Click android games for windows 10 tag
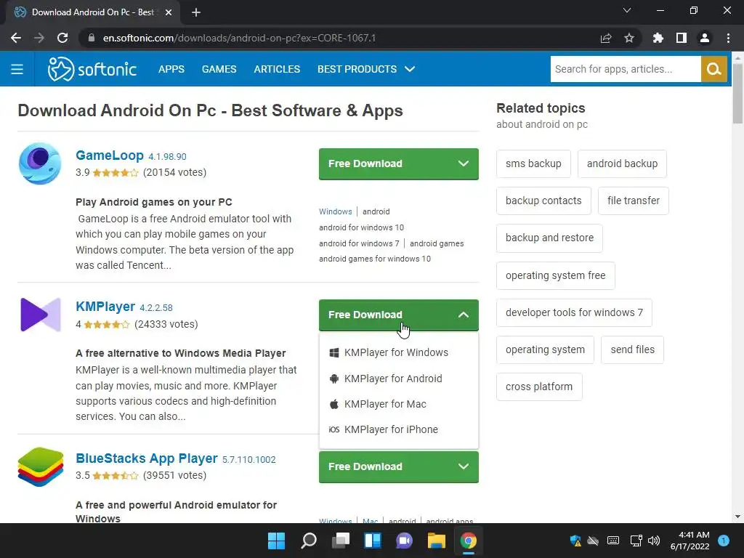The width and height of the screenshot is (744, 558). (x=375, y=259)
